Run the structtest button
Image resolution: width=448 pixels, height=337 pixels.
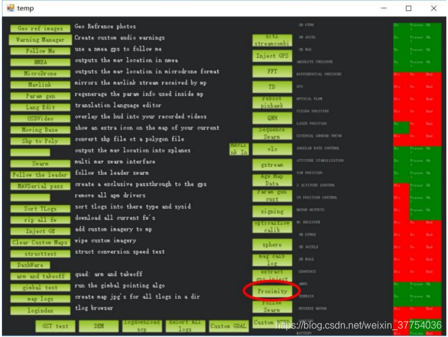click(40, 254)
